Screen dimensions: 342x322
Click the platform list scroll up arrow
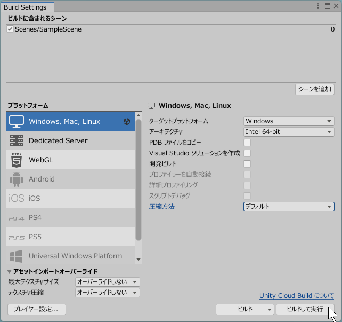pos(139,115)
